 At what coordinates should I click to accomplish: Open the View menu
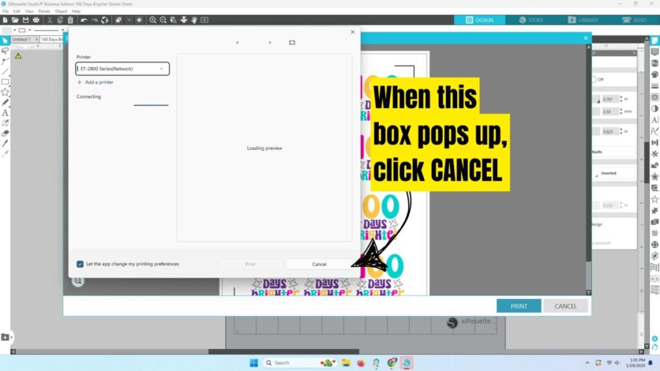click(x=29, y=12)
